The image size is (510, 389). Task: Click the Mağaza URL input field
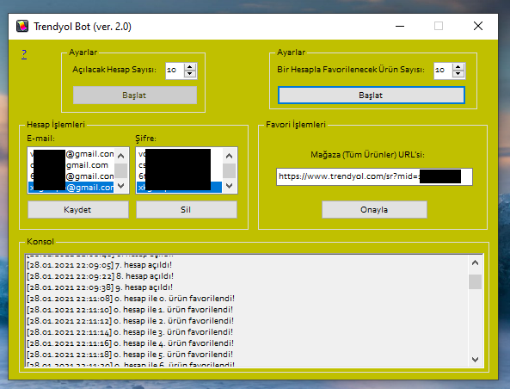374,176
